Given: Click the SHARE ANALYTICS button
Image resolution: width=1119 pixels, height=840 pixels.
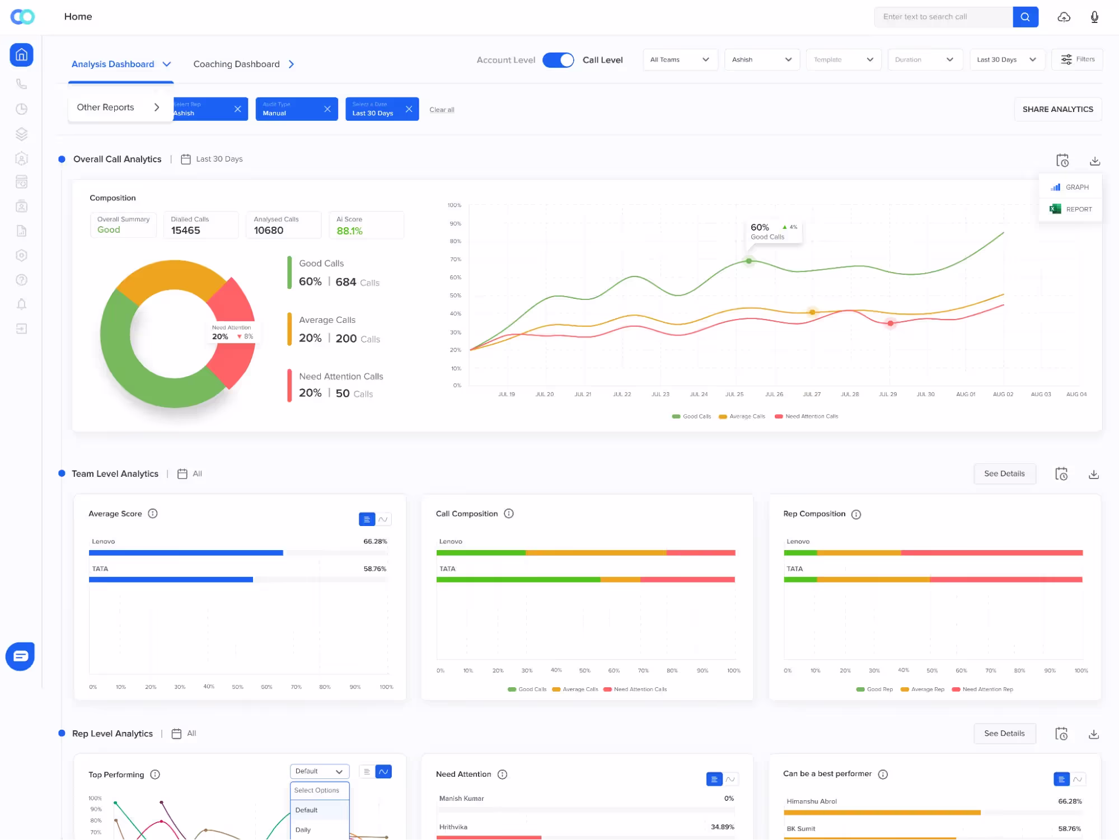Looking at the screenshot, I should [1057, 109].
